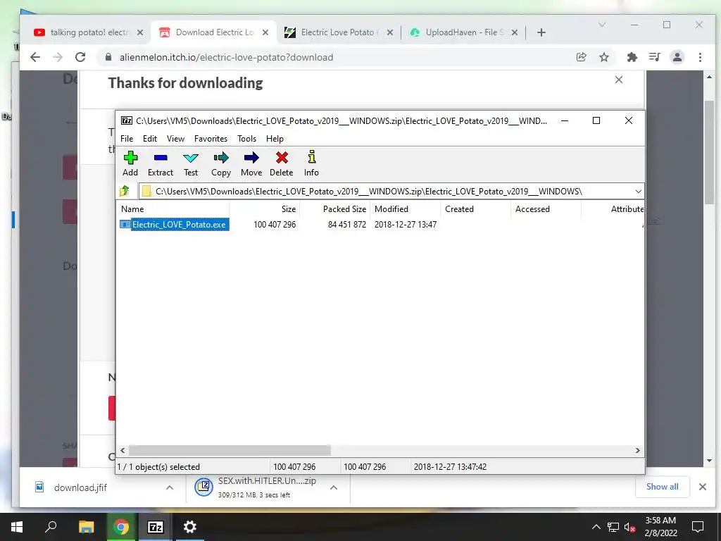The width and height of the screenshot is (721, 541).
Task: Sort by the Size column header
Action: (265, 209)
